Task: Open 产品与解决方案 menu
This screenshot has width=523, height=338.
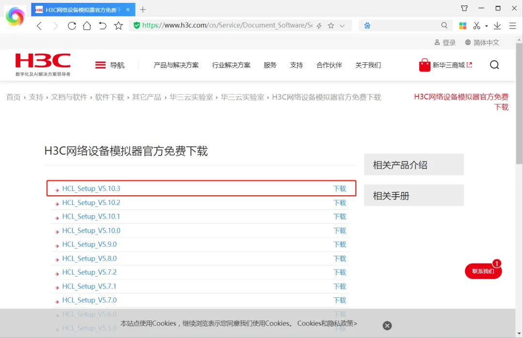Action: pyautogui.click(x=176, y=65)
